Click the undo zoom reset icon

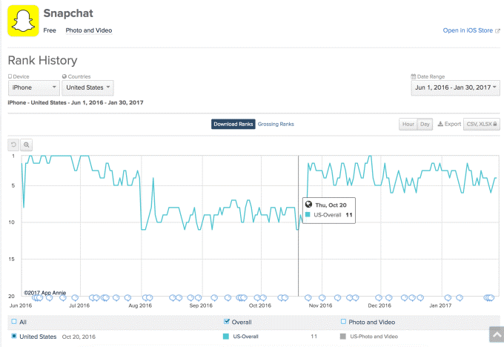tap(13, 145)
